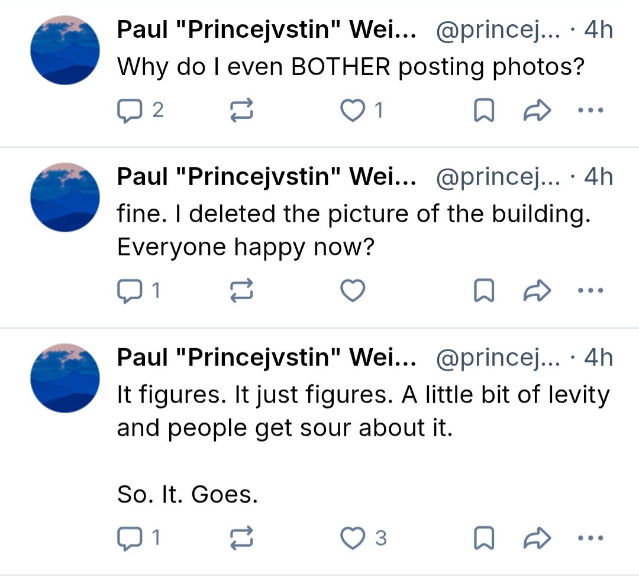Screen dimensions: 639x577
Task: Open more options on "BOTHER posting photos" post
Action: point(590,111)
